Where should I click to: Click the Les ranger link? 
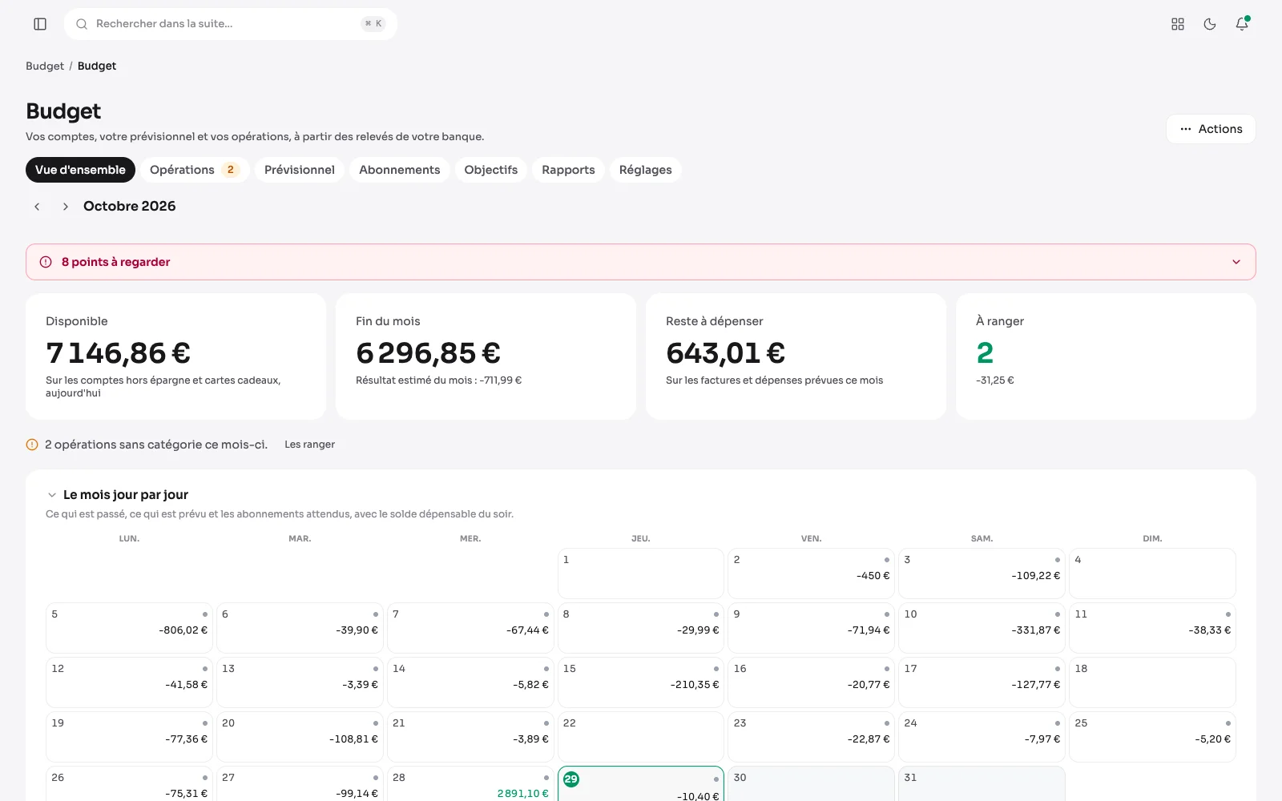click(310, 445)
